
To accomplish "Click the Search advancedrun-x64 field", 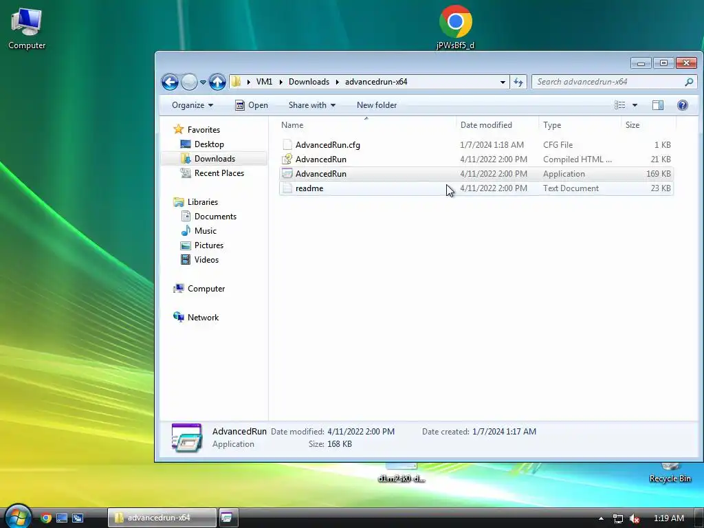I will pos(609,82).
